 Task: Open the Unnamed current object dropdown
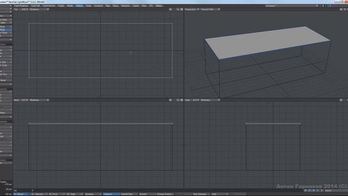point(291,6)
